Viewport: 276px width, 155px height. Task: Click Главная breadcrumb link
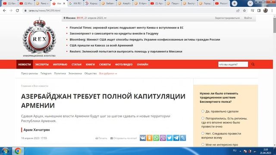click(26, 86)
